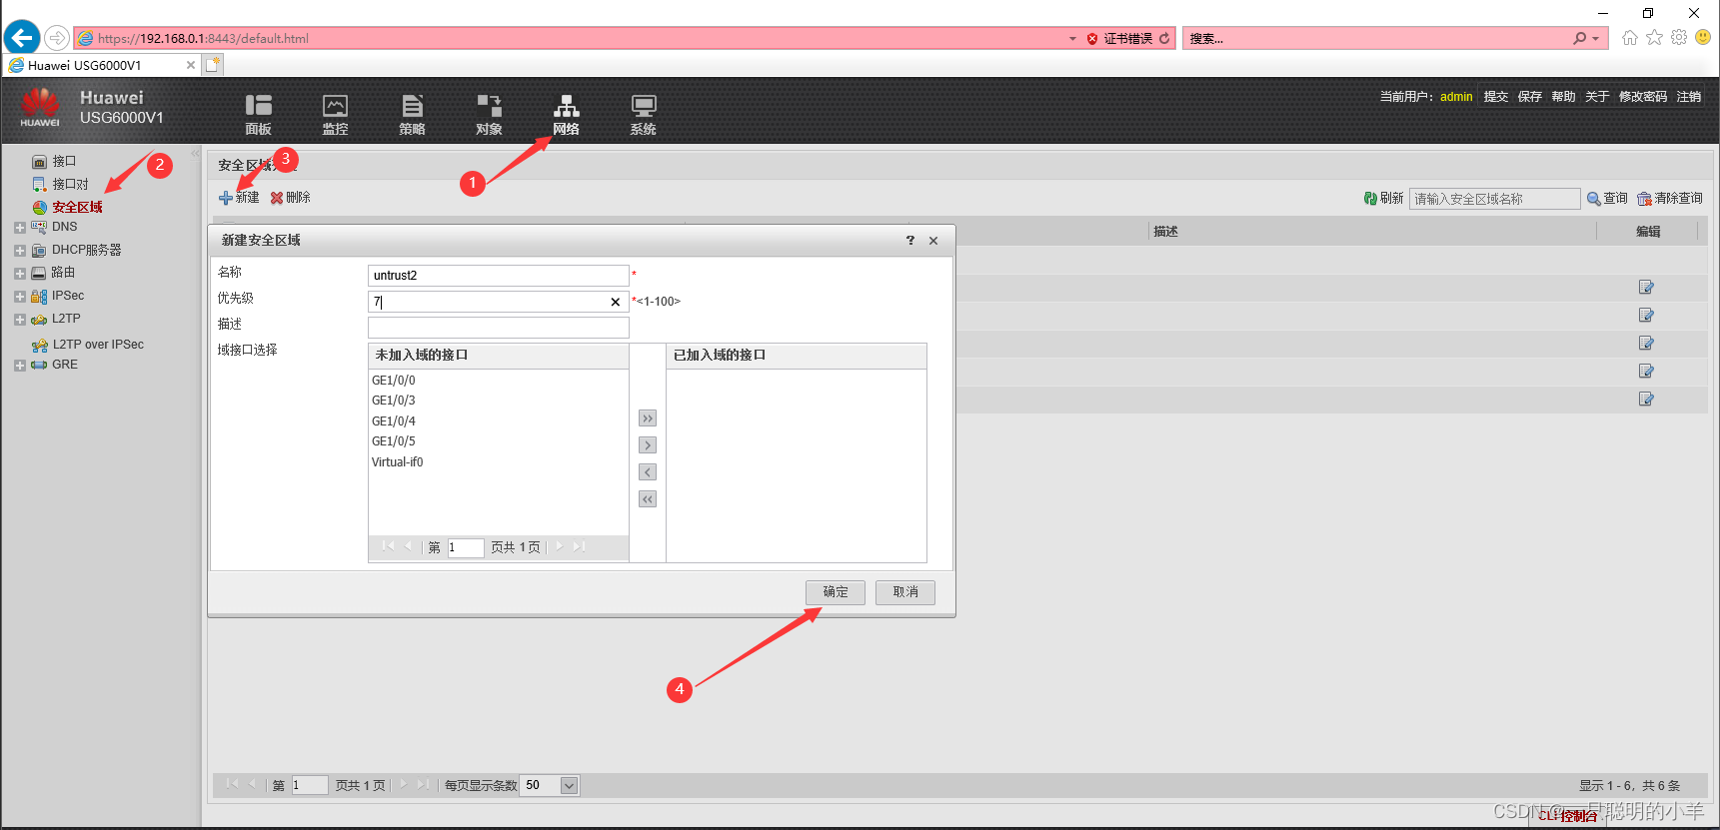Open the 对象 objects section
The width and height of the screenshot is (1720, 830).
click(x=489, y=115)
